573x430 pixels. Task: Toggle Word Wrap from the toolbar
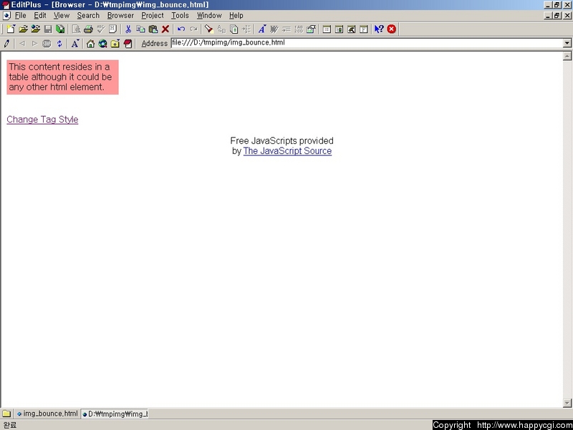[x=274, y=29]
